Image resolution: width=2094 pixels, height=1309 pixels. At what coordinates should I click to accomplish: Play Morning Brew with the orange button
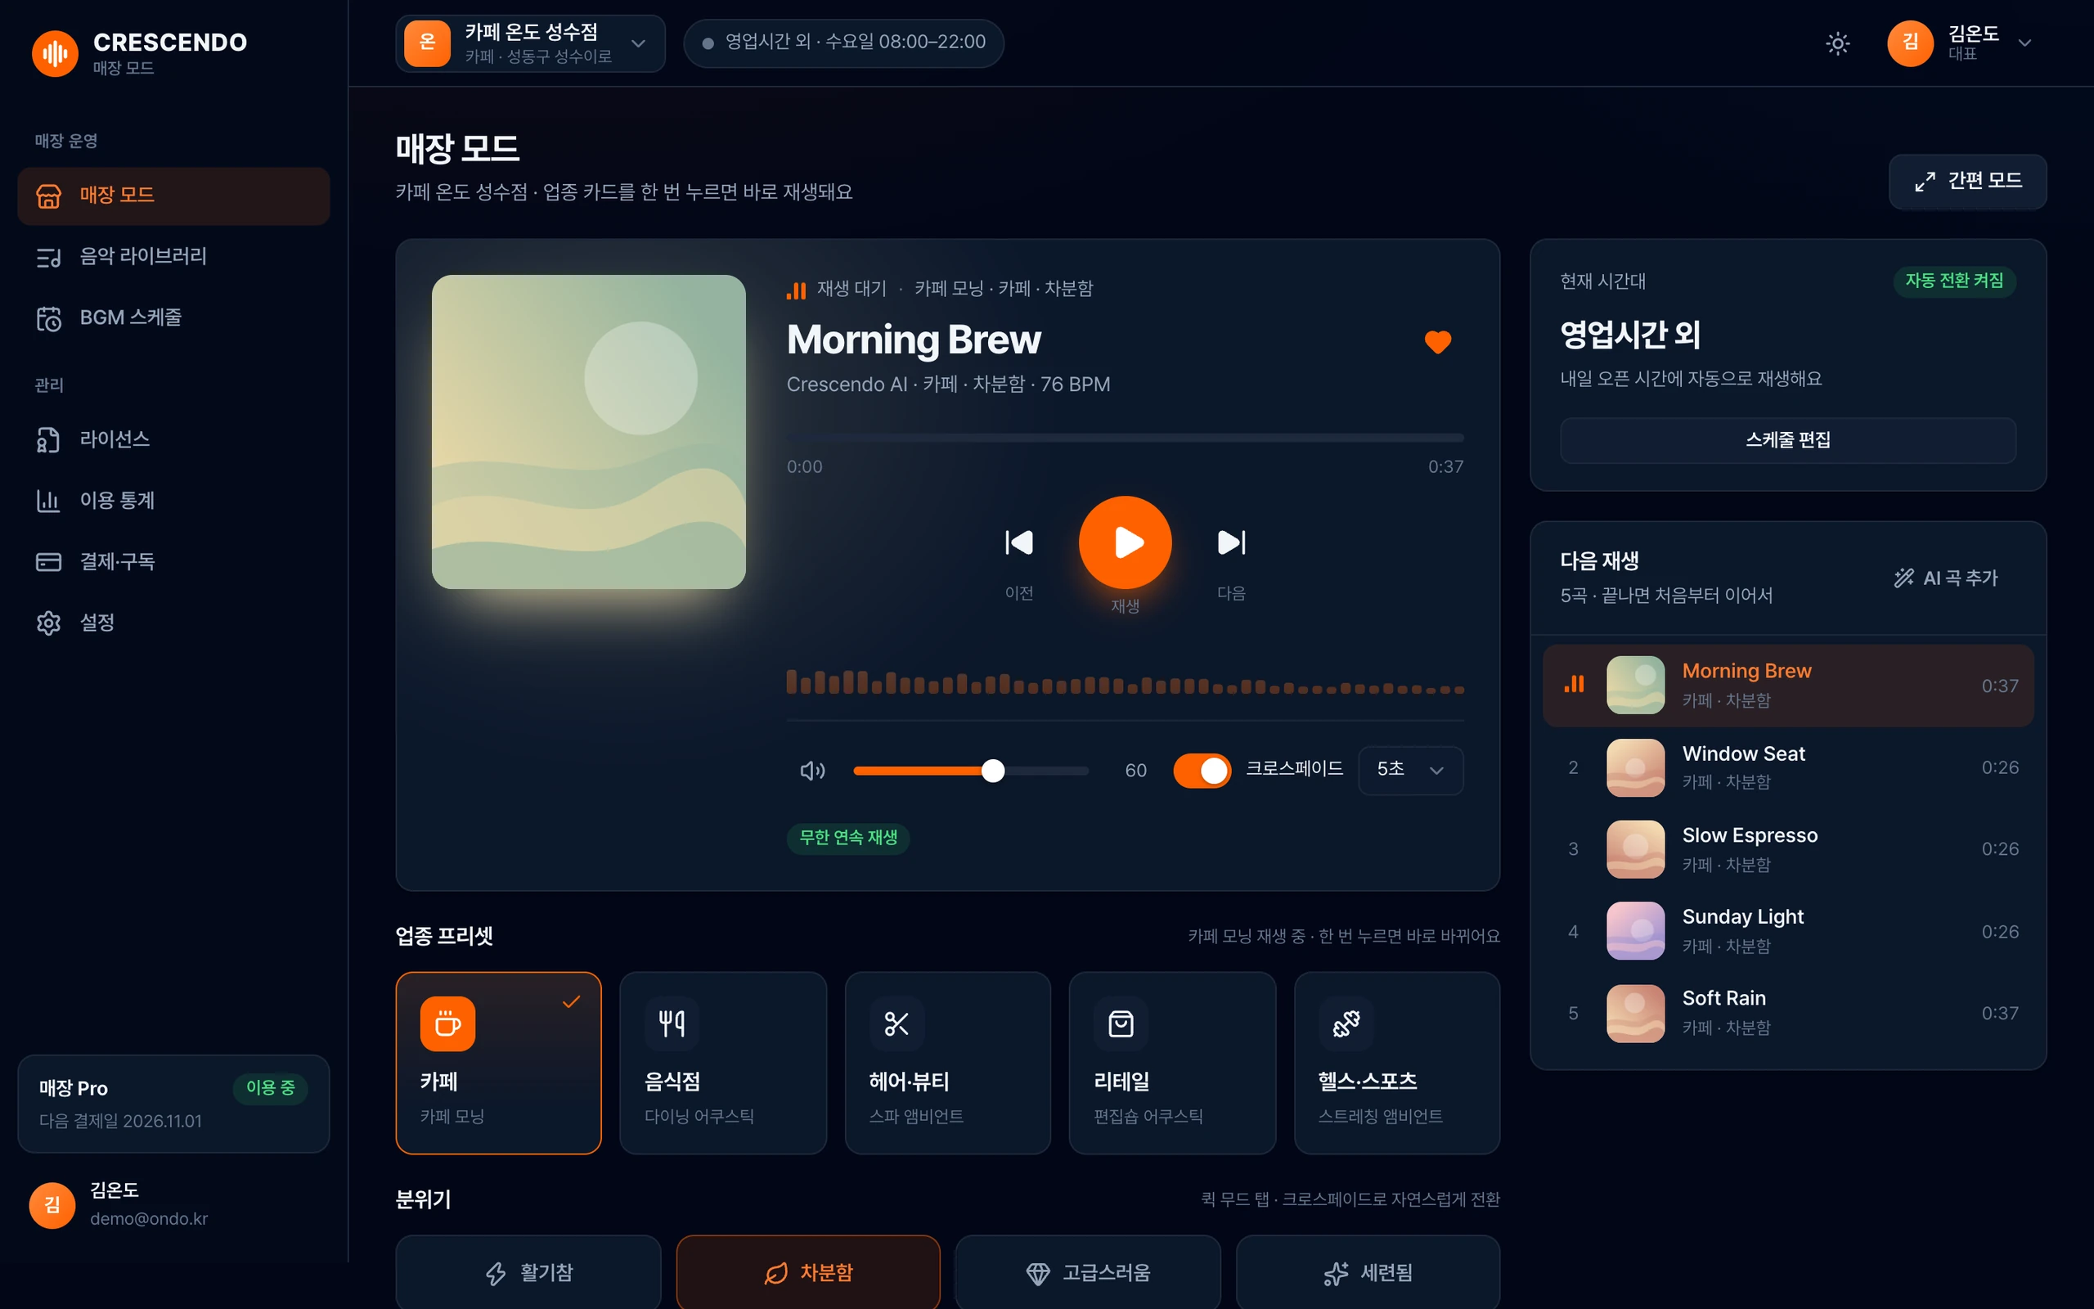1125,542
